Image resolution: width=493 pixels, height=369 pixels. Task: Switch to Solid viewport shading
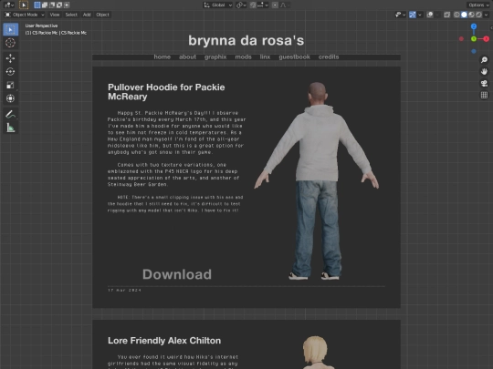[464, 15]
